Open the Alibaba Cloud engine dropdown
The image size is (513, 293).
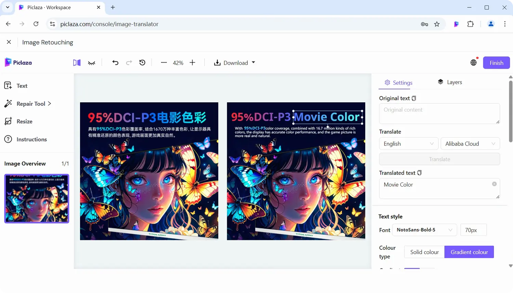[x=470, y=144]
